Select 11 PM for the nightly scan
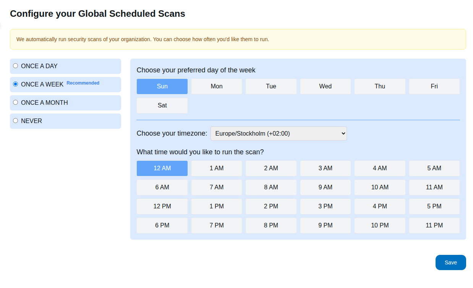Screen dimensions: 473x288 click(434, 225)
